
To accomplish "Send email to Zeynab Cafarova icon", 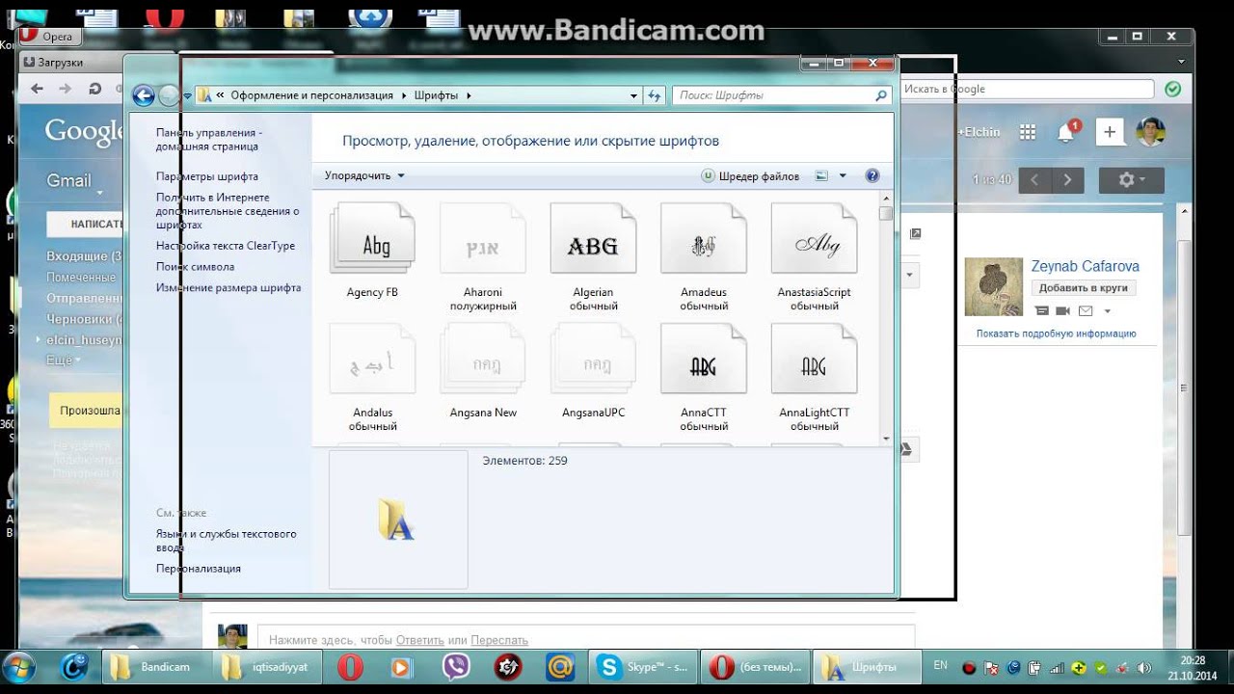I will [x=1086, y=310].
